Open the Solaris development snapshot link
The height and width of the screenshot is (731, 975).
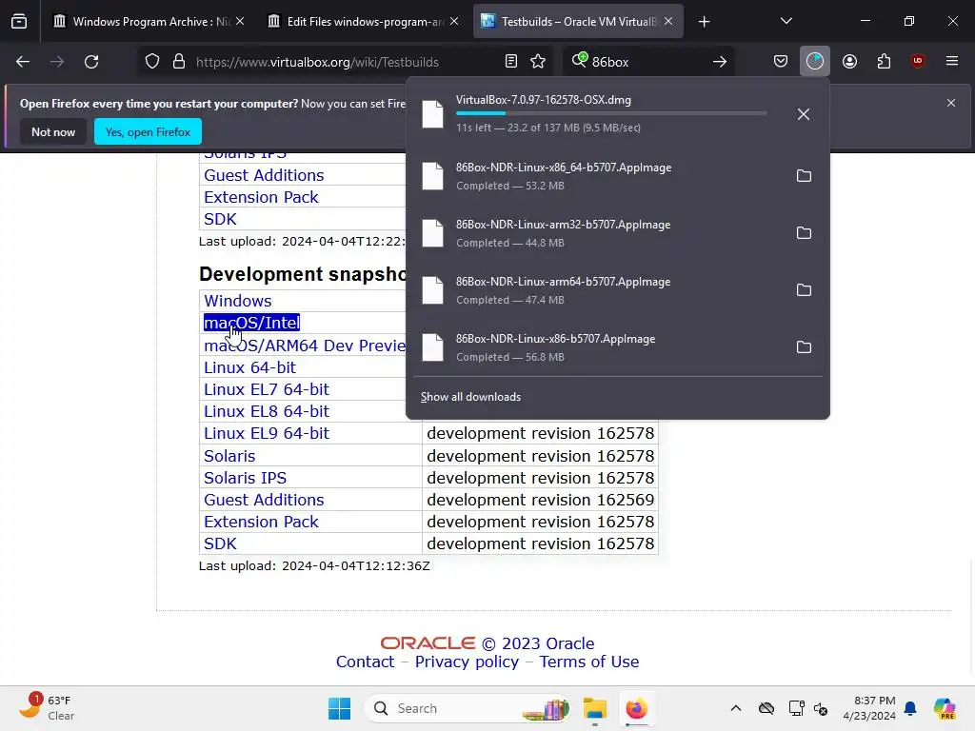(x=229, y=456)
